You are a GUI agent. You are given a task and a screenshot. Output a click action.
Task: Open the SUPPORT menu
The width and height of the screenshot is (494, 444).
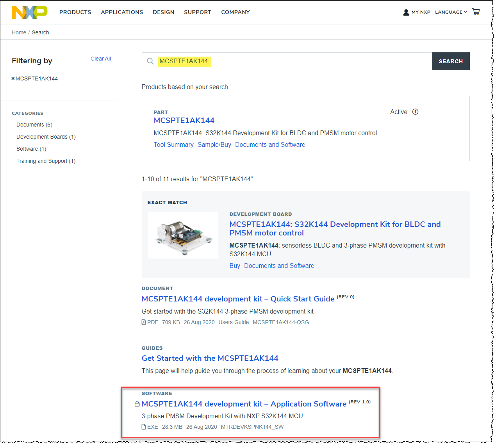[x=197, y=12]
